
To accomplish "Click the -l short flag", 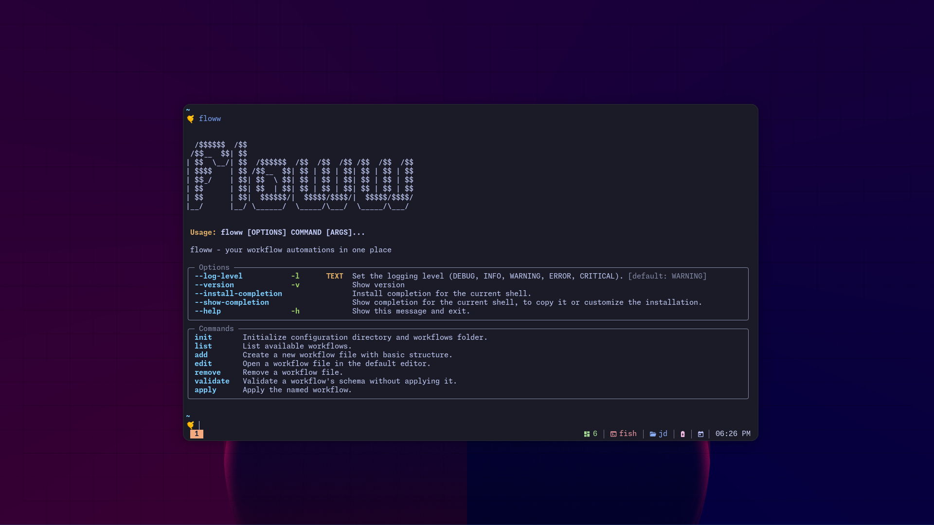I will click(x=295, y=276).
